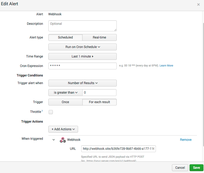This screenshot has width=204, height=173.
Task: Remove the Webhook trigger action
Action: click(x=186, y=140)
